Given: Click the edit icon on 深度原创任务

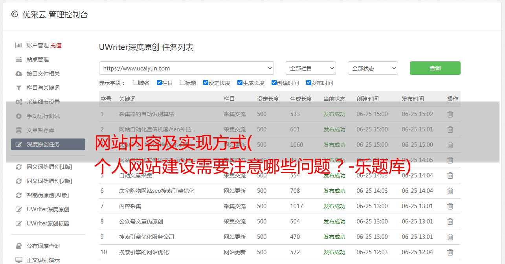Looking at the screenshot, I should [18, 144].
